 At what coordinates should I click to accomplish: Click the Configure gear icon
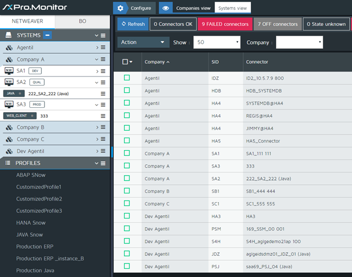pyautogui.click(x=120, y=8)
